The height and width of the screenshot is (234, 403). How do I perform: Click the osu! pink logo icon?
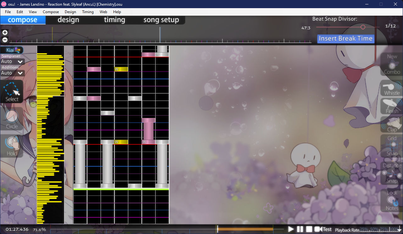click(x=4, y=4)
